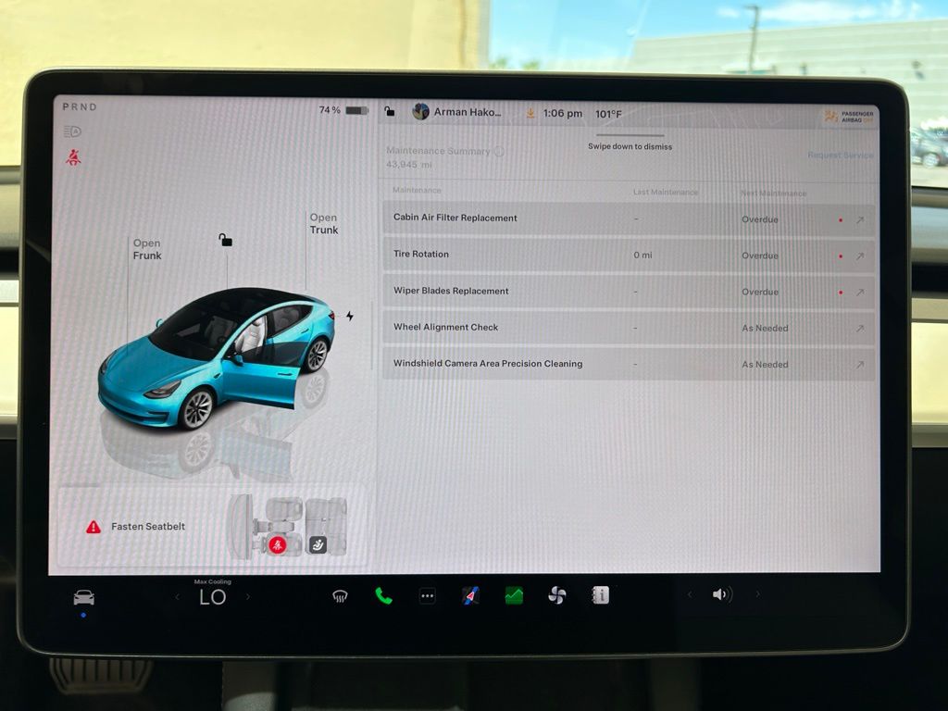Tap the Last Maintenance column header
The image size is (948, 711).
click(x=665, y=193)
